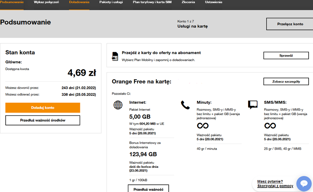The height and width of the screenshot is (192, 313).
Task: Click Zobacz szczegóły button
Action: click(286, 82)
